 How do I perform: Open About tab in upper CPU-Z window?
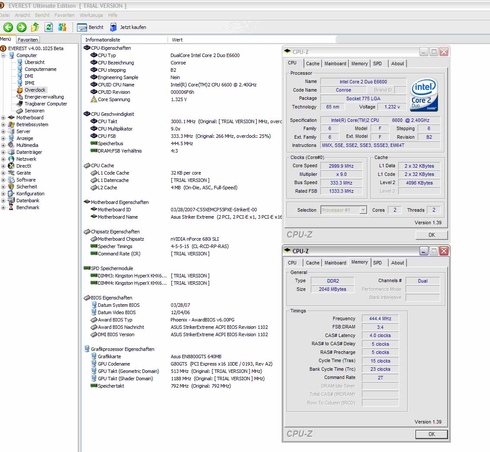click(x=397, y=64)
